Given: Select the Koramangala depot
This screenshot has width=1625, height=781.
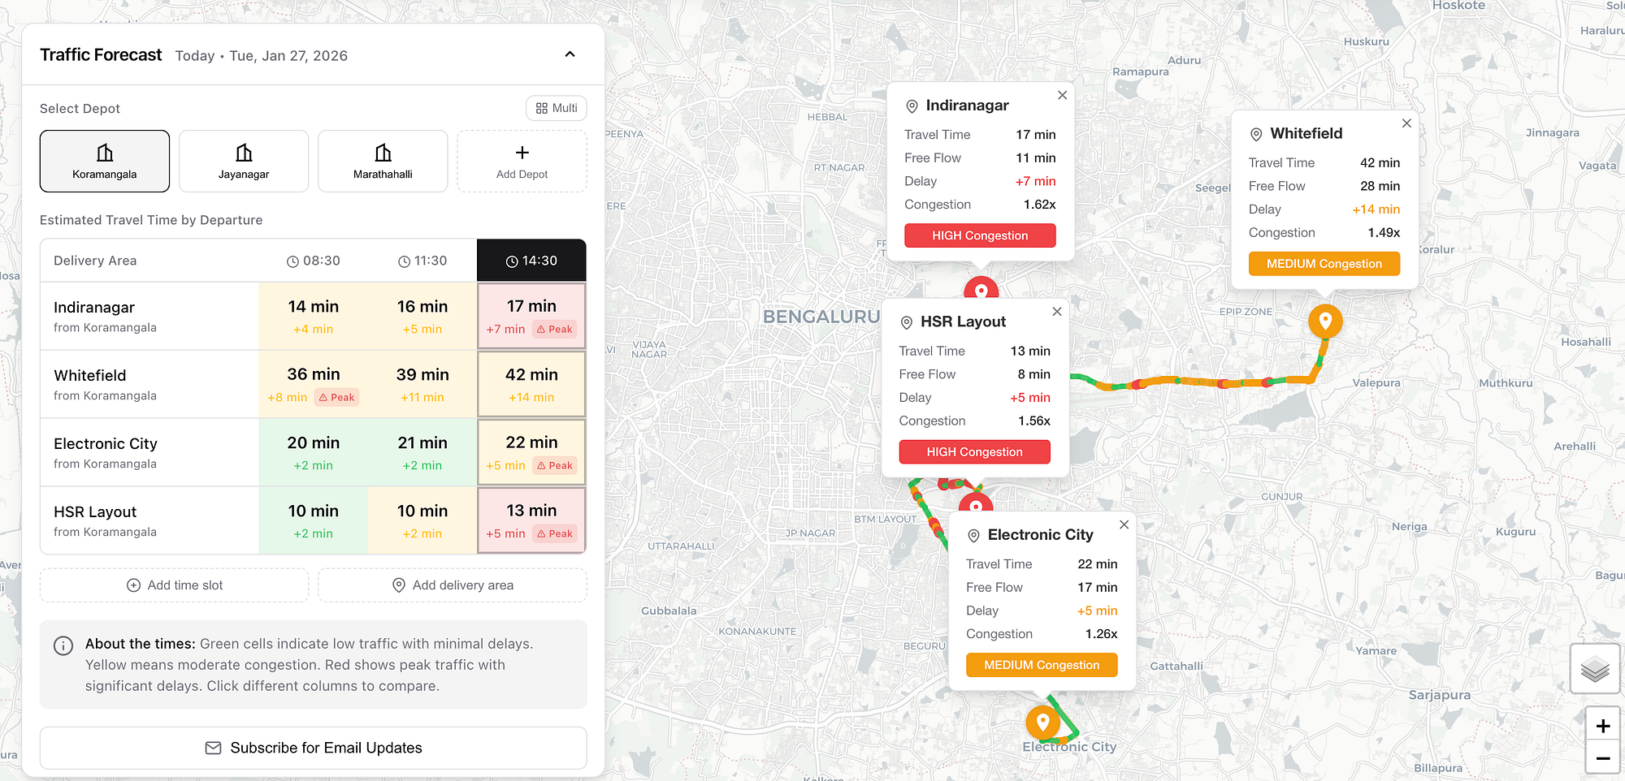Looking at the screenshot, I should 105,161.
